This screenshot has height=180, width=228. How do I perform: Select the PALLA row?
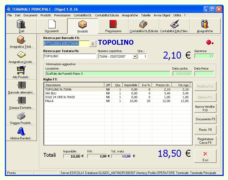click(117, 101)
